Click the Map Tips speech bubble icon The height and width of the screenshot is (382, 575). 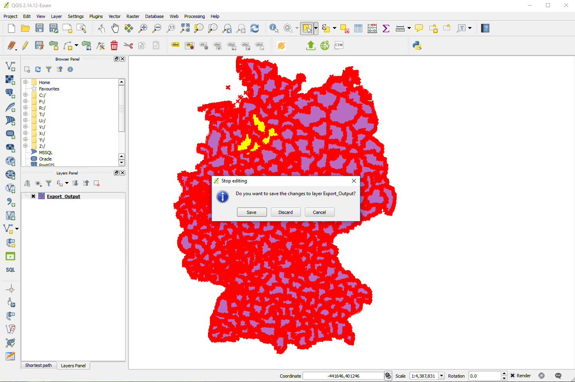[419, 28]
